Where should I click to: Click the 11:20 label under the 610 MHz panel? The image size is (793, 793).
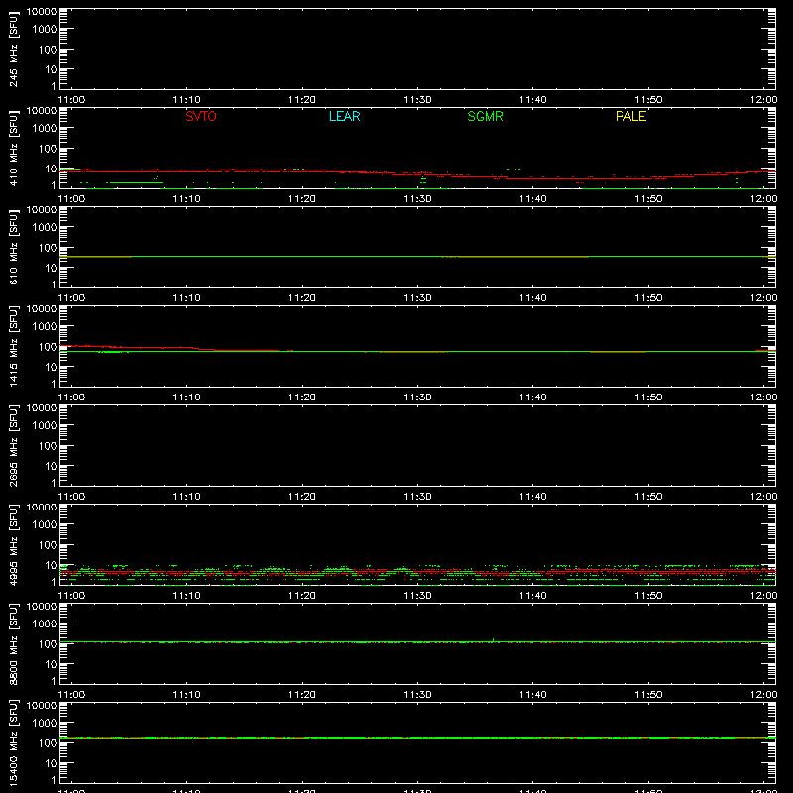[302, 298]
